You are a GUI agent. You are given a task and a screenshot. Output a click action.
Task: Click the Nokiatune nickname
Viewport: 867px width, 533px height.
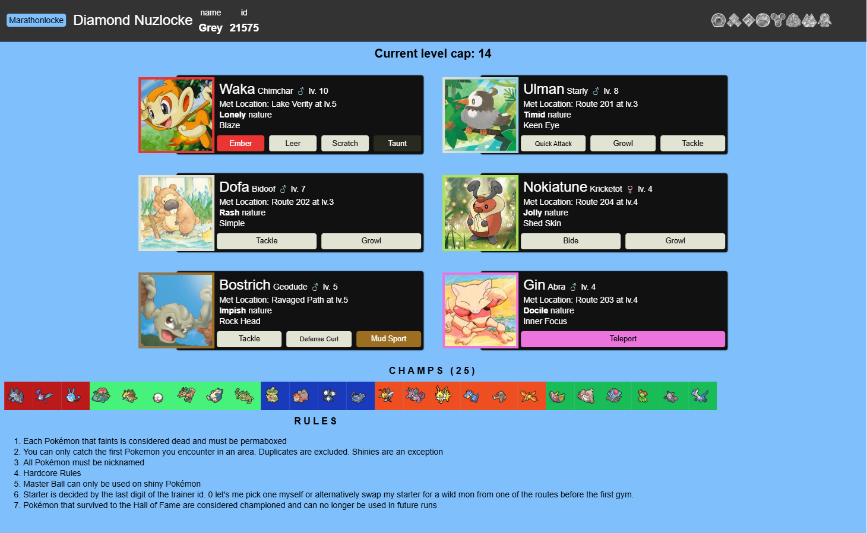click(x=555, y=187)
